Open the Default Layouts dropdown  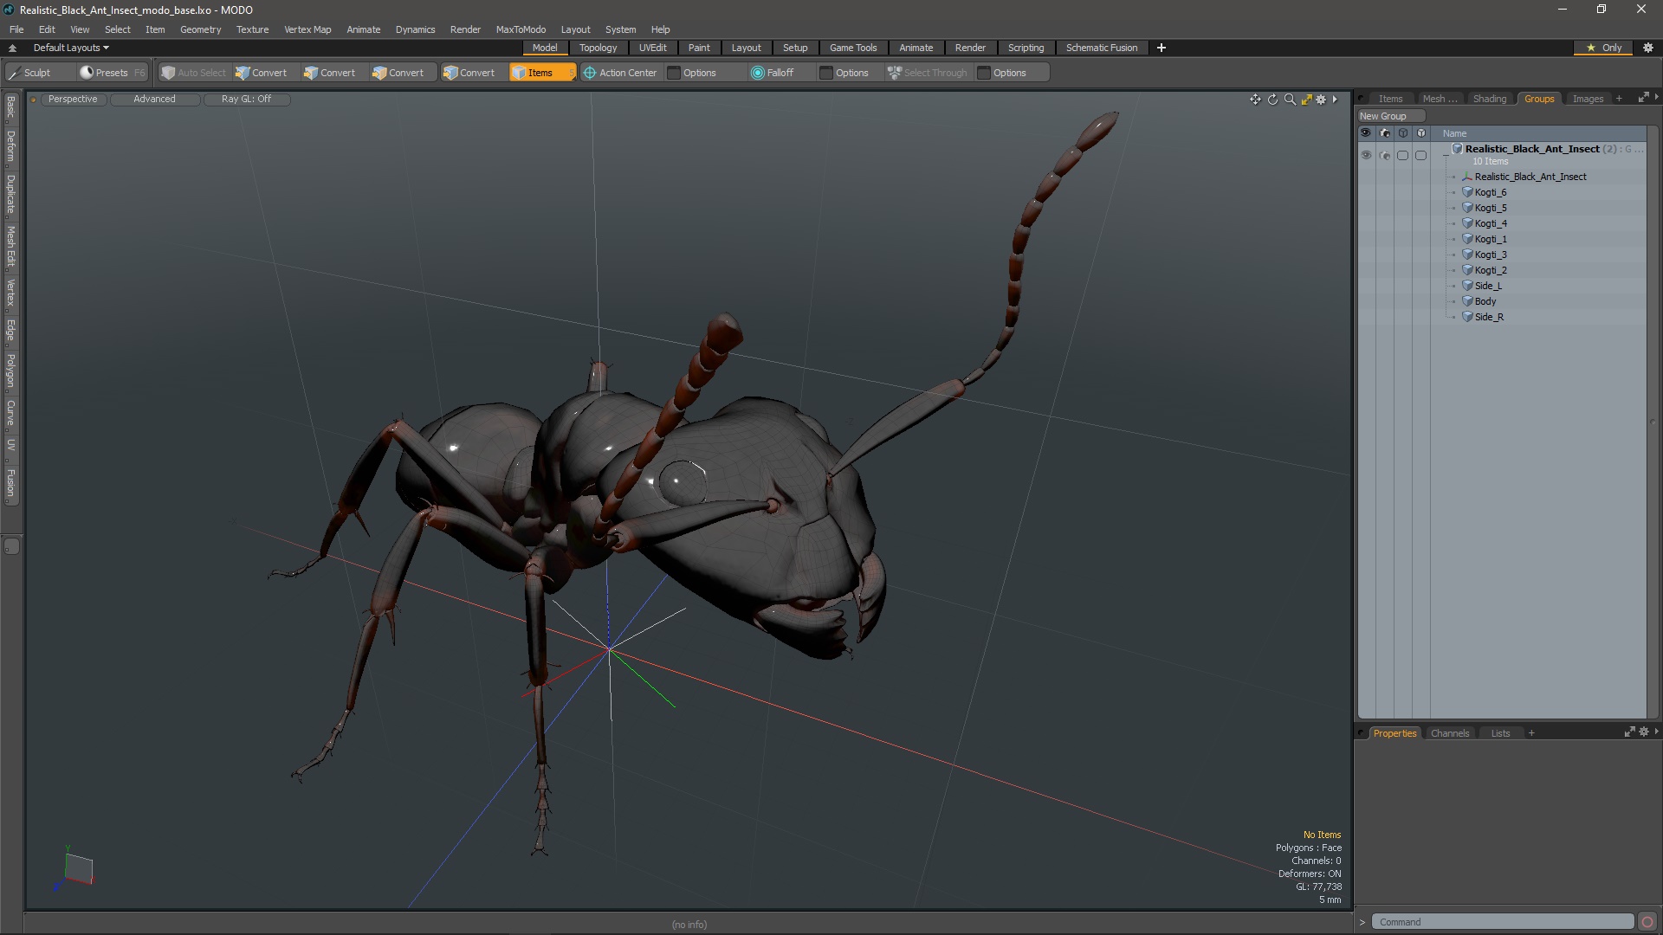point(68,47)
